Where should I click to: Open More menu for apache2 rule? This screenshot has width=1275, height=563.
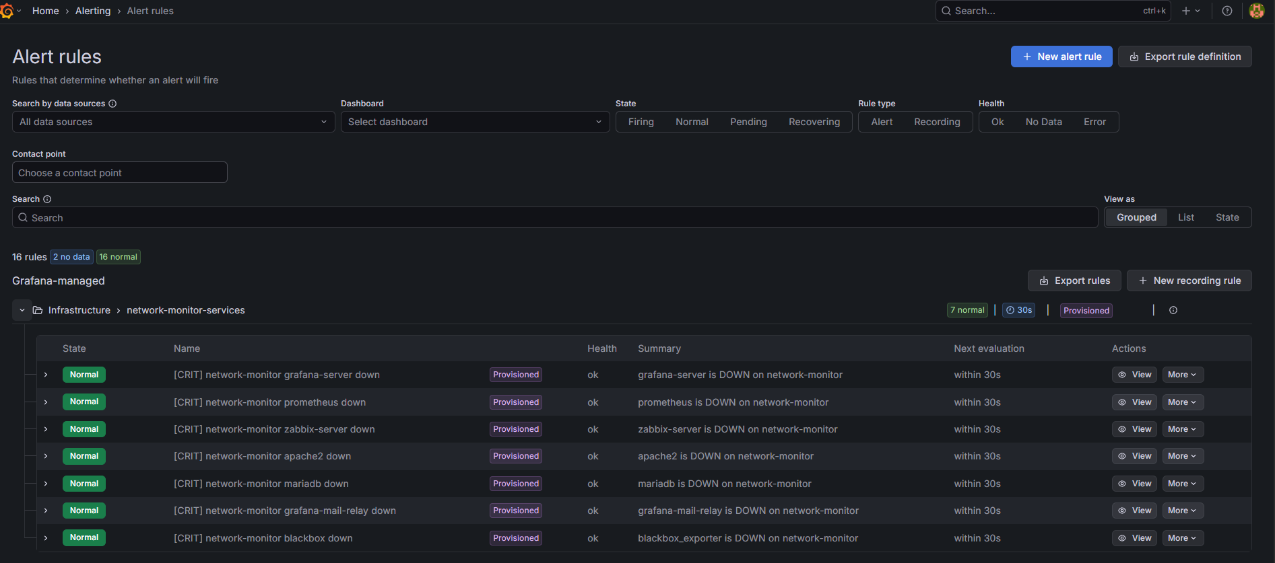(1182, 456)
